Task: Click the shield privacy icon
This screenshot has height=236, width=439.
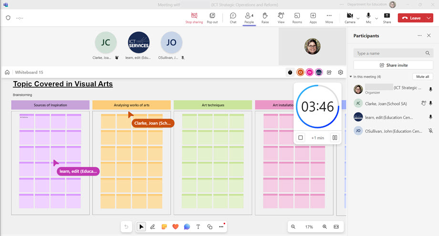Action: coord(8,18)
